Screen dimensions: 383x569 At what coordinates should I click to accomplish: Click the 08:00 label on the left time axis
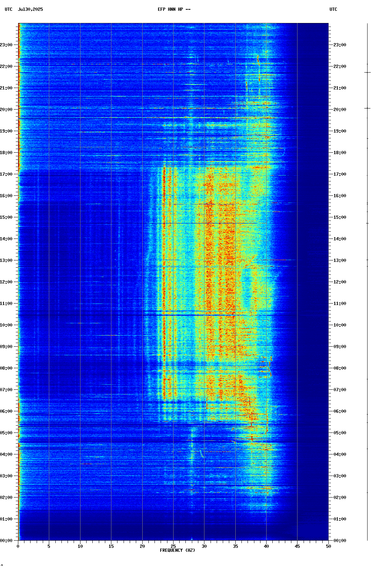click(x=6, y=368)
